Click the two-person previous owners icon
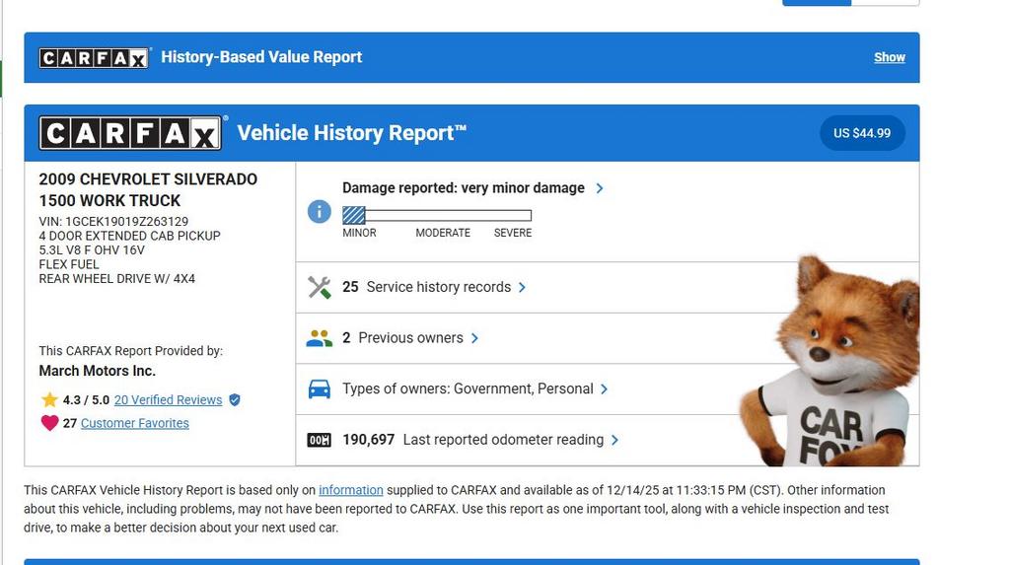Viewport: 1010px width, 565px height. point(319,338)
